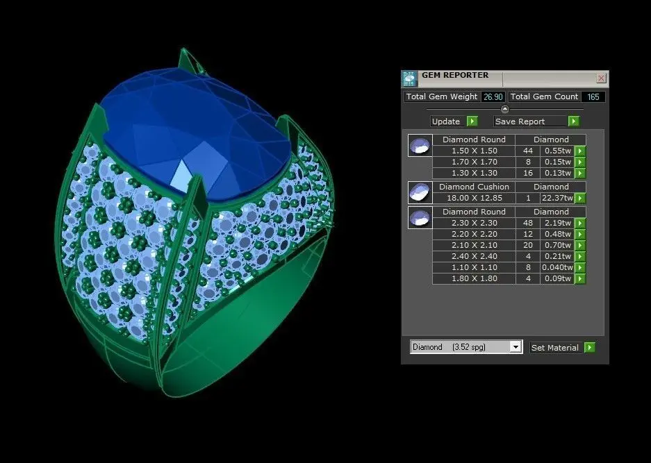Click the arrow for the 1.70 X 1.70 row
The image size is (651, 463).
(580, 162)
